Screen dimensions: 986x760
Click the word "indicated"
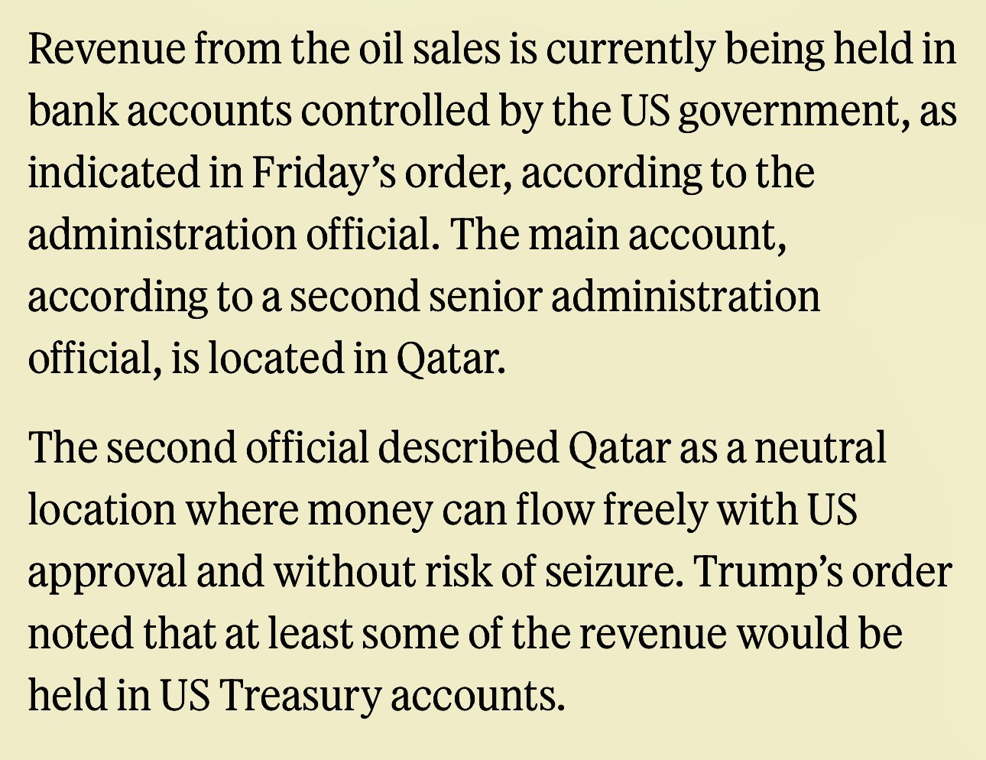tap(111, 174)
